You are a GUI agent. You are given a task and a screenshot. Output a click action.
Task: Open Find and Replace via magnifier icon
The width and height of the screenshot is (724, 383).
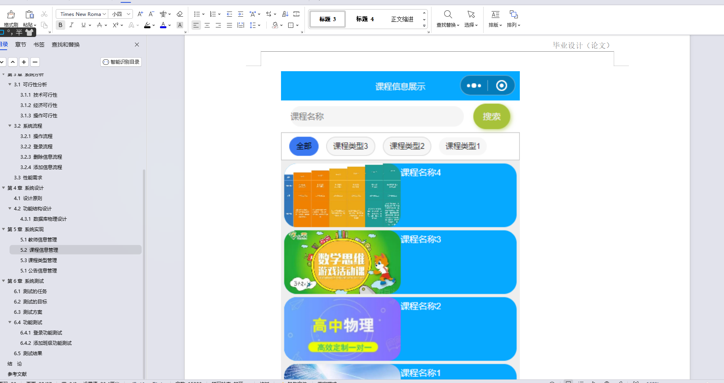(x=447, y=14)
